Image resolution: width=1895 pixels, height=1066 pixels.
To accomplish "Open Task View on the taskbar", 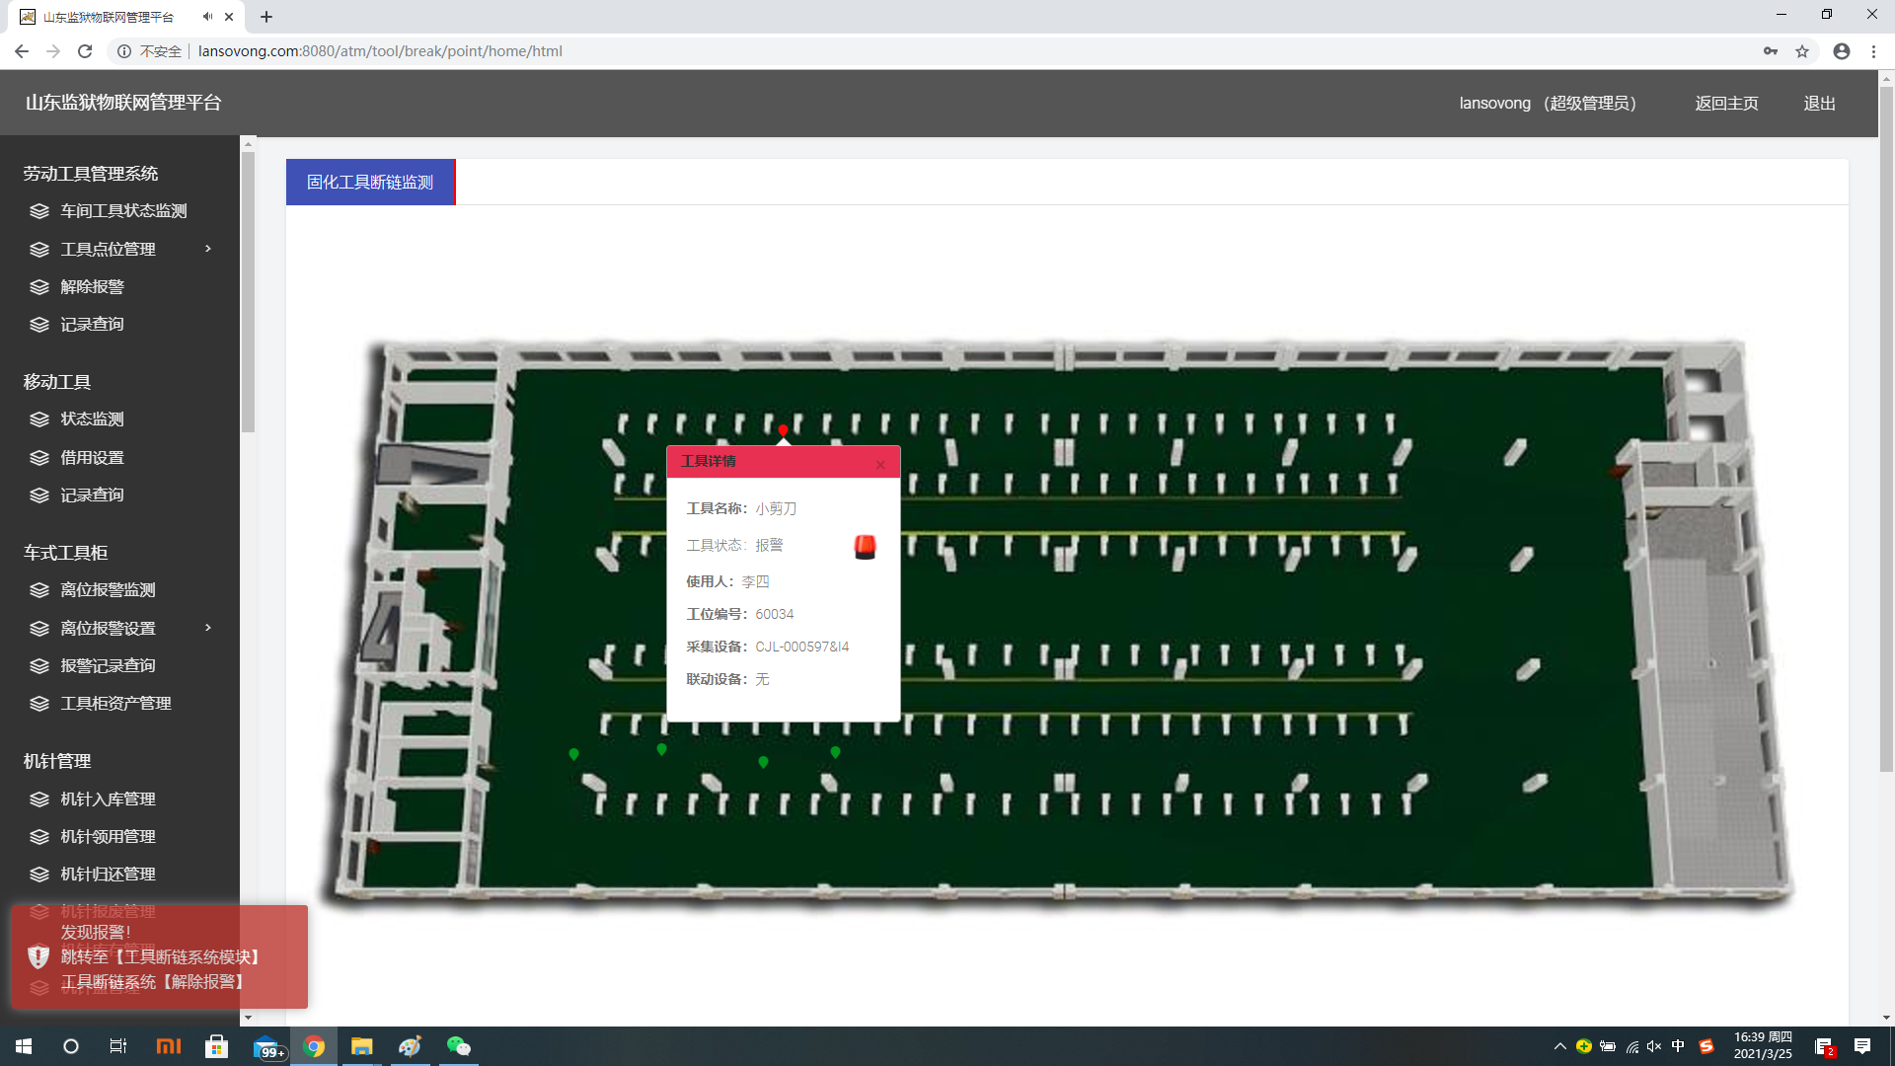I will pyautogui.click(x=118, y=1046).
